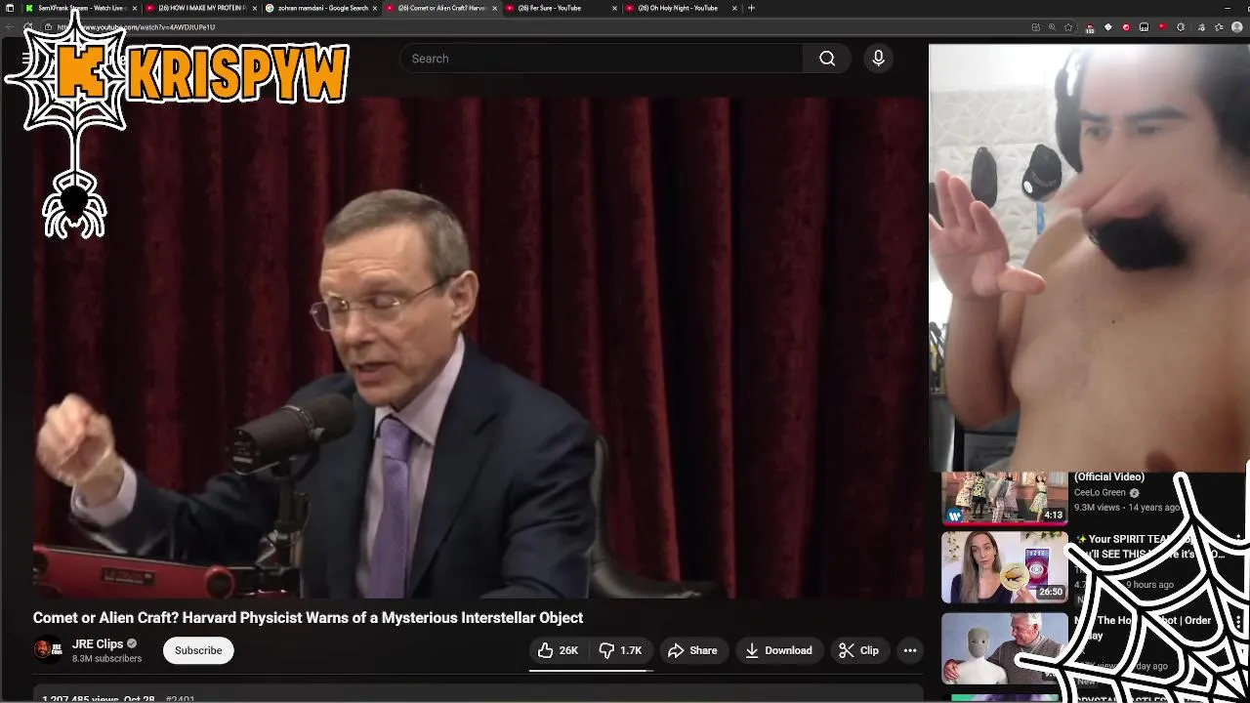Viewport: 1250px width, 703px height.
Task: Subscribe to JRE Clips channel
Action: click(198, 650)
